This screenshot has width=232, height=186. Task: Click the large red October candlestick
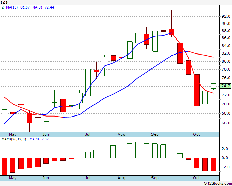(197, 90)
